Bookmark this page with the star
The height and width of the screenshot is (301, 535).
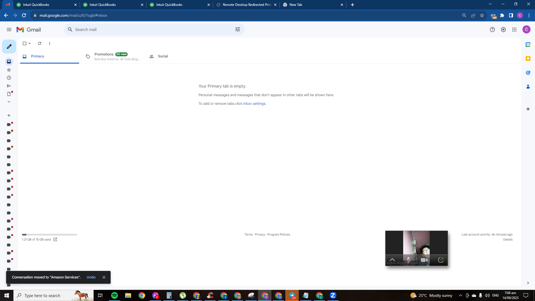pyautogui.click(x=482, y=15)
